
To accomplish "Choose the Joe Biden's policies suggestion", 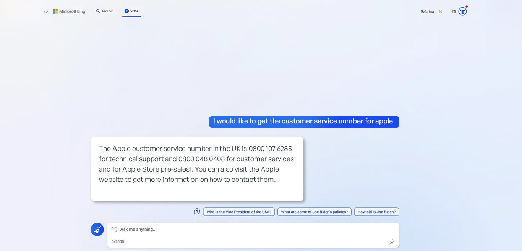I will [314, 212].
